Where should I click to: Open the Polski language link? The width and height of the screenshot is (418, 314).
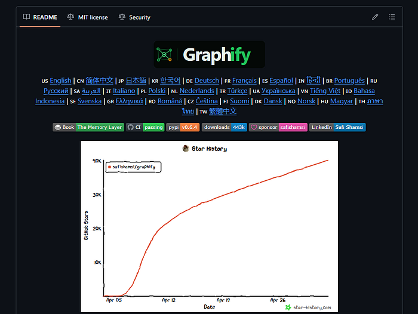pyautogui.click(x=157, y=91)
